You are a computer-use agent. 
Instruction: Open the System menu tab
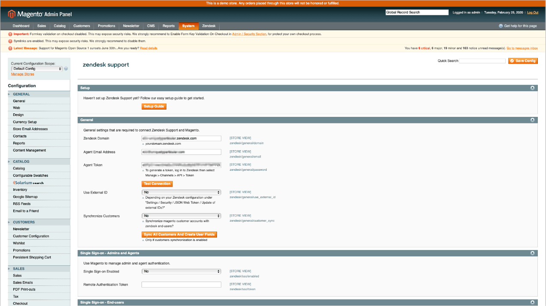[x=188, y=26]
